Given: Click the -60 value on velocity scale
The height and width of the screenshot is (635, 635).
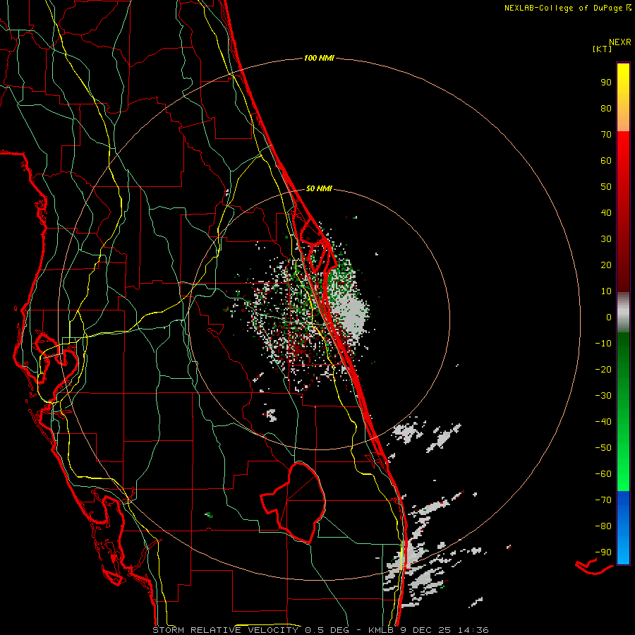Looking at the screenshot, I should coord(603,474).
